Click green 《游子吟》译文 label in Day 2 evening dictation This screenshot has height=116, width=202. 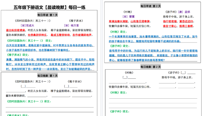click(119, 111)
